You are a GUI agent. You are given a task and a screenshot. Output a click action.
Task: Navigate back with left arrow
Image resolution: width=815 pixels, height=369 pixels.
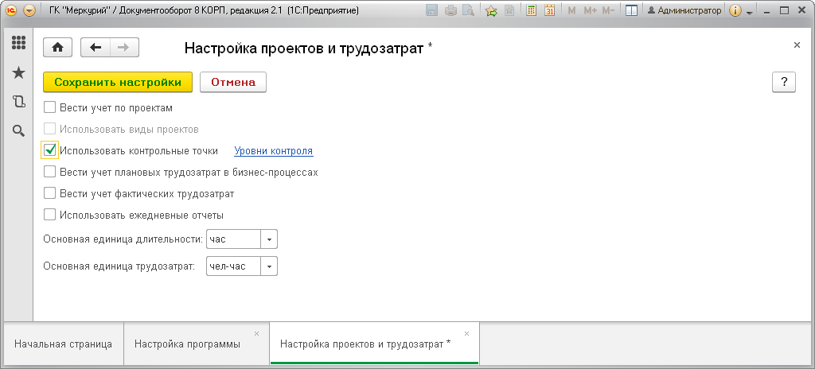tap(96, 47)
